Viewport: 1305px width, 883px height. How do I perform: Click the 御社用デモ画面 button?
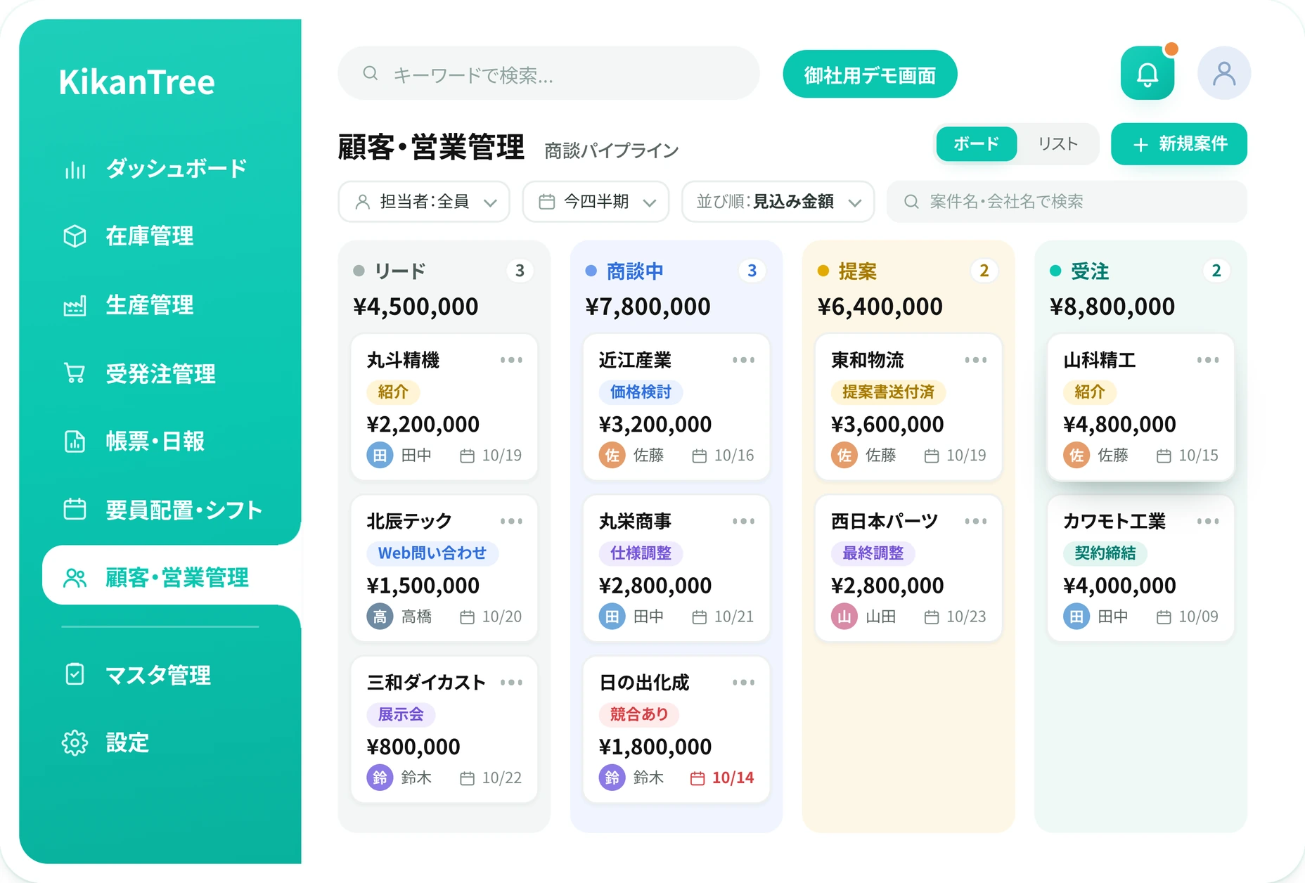[x=870, y=75]
